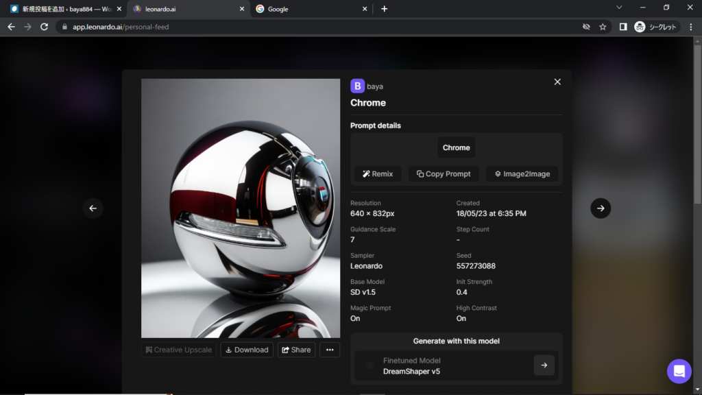This screenshot has width=702, height=395.
Task: Open DreamShaper v5 model with arrow button
Action: coord(544,366)
